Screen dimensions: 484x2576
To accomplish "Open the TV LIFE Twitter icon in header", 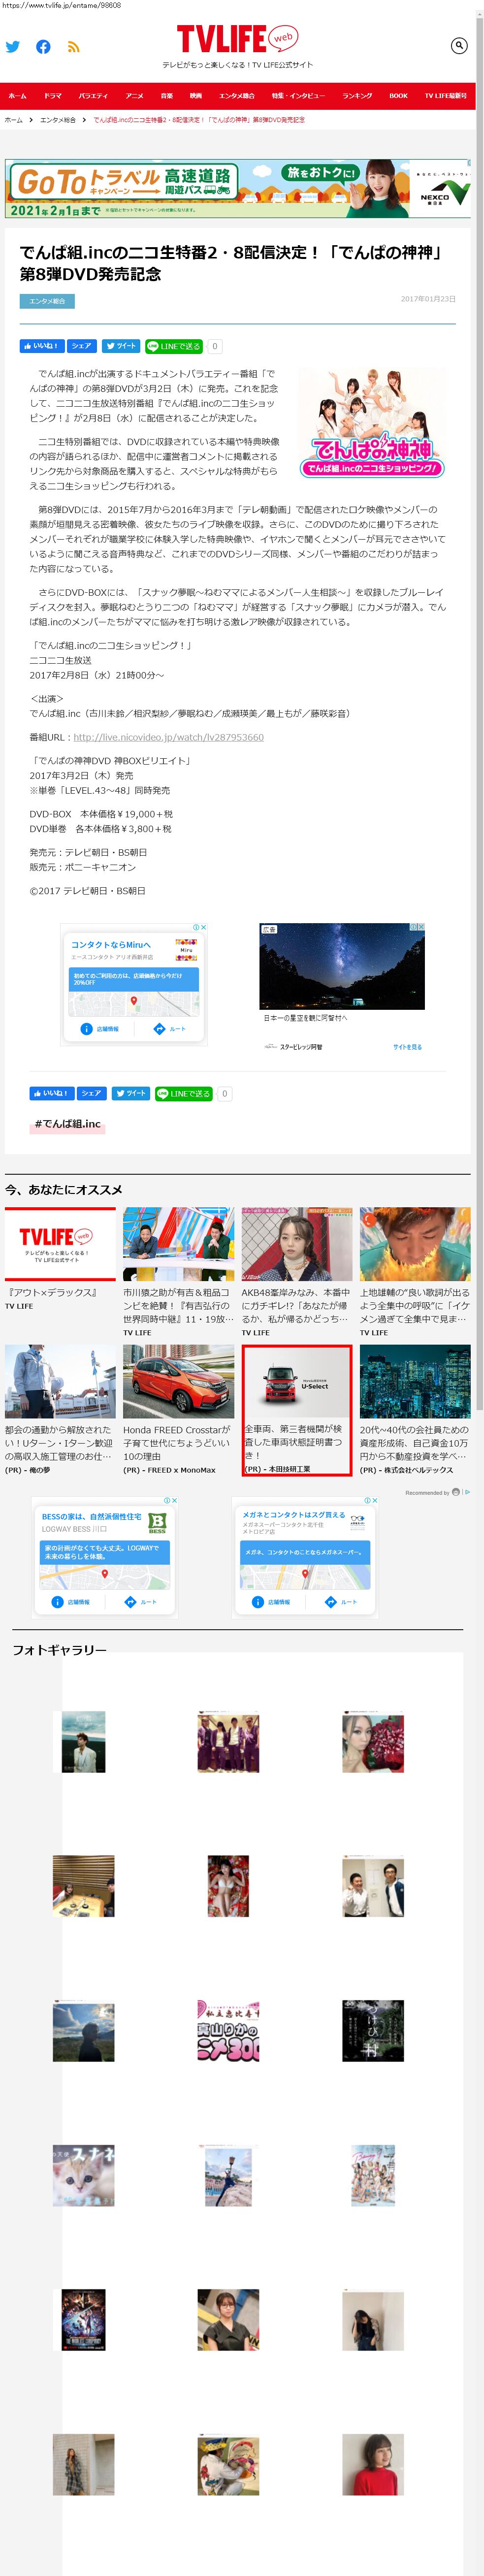I will pos(13,46).
